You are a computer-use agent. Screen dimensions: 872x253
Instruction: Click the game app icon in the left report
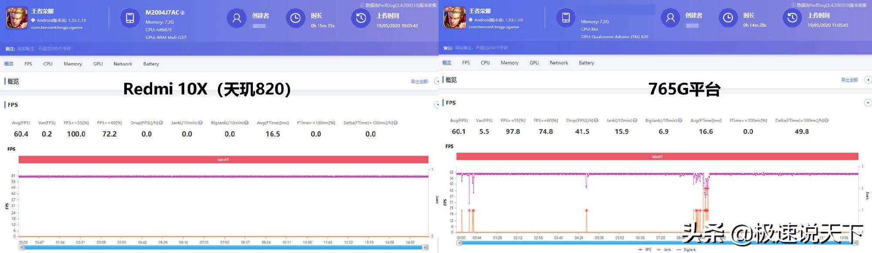coord(17,18)
